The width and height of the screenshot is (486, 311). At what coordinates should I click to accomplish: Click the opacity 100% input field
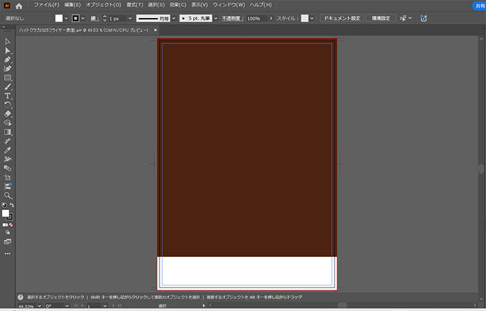(256, 18)
